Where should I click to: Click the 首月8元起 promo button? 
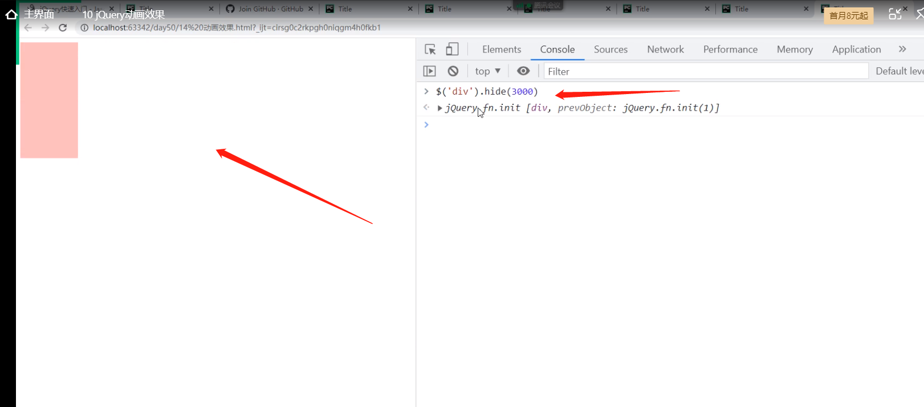coord(848,15)
